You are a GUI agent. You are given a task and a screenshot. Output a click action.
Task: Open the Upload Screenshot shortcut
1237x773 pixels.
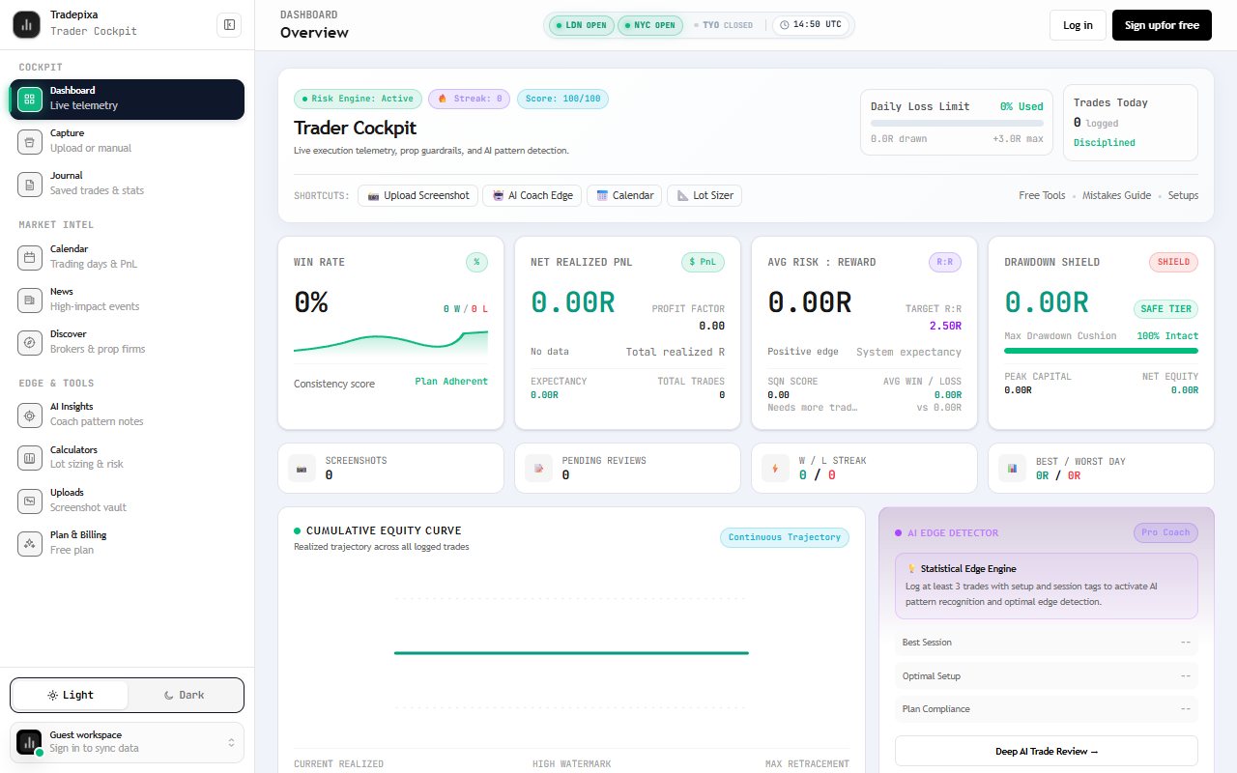click(417, 195)
